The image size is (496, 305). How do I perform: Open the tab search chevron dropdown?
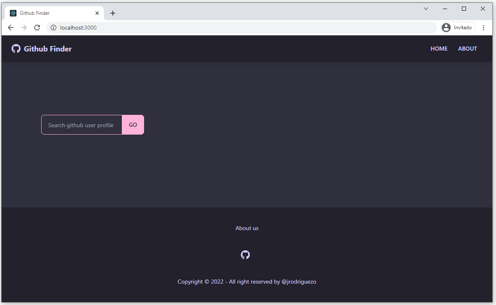[x=426, y=8]
